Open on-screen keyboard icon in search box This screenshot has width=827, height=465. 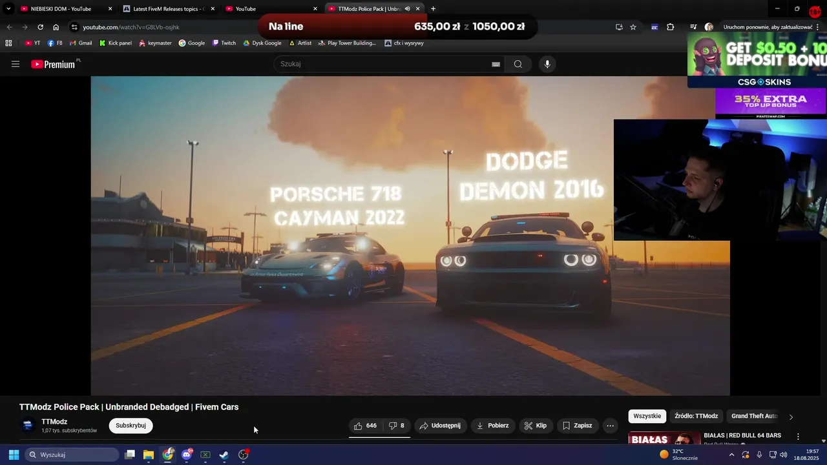click(x=496, y=64)
